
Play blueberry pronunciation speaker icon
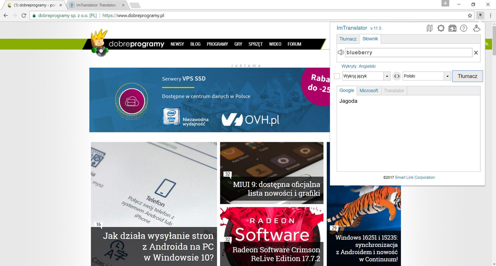click(341, 52)
